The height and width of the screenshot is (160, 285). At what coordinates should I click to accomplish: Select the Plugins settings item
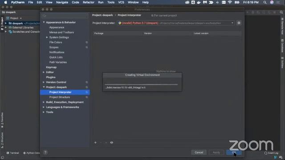click(x=51, y=77)
